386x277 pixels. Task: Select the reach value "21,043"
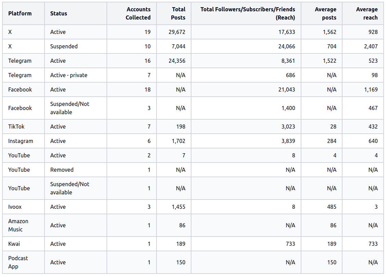point(287,89)
